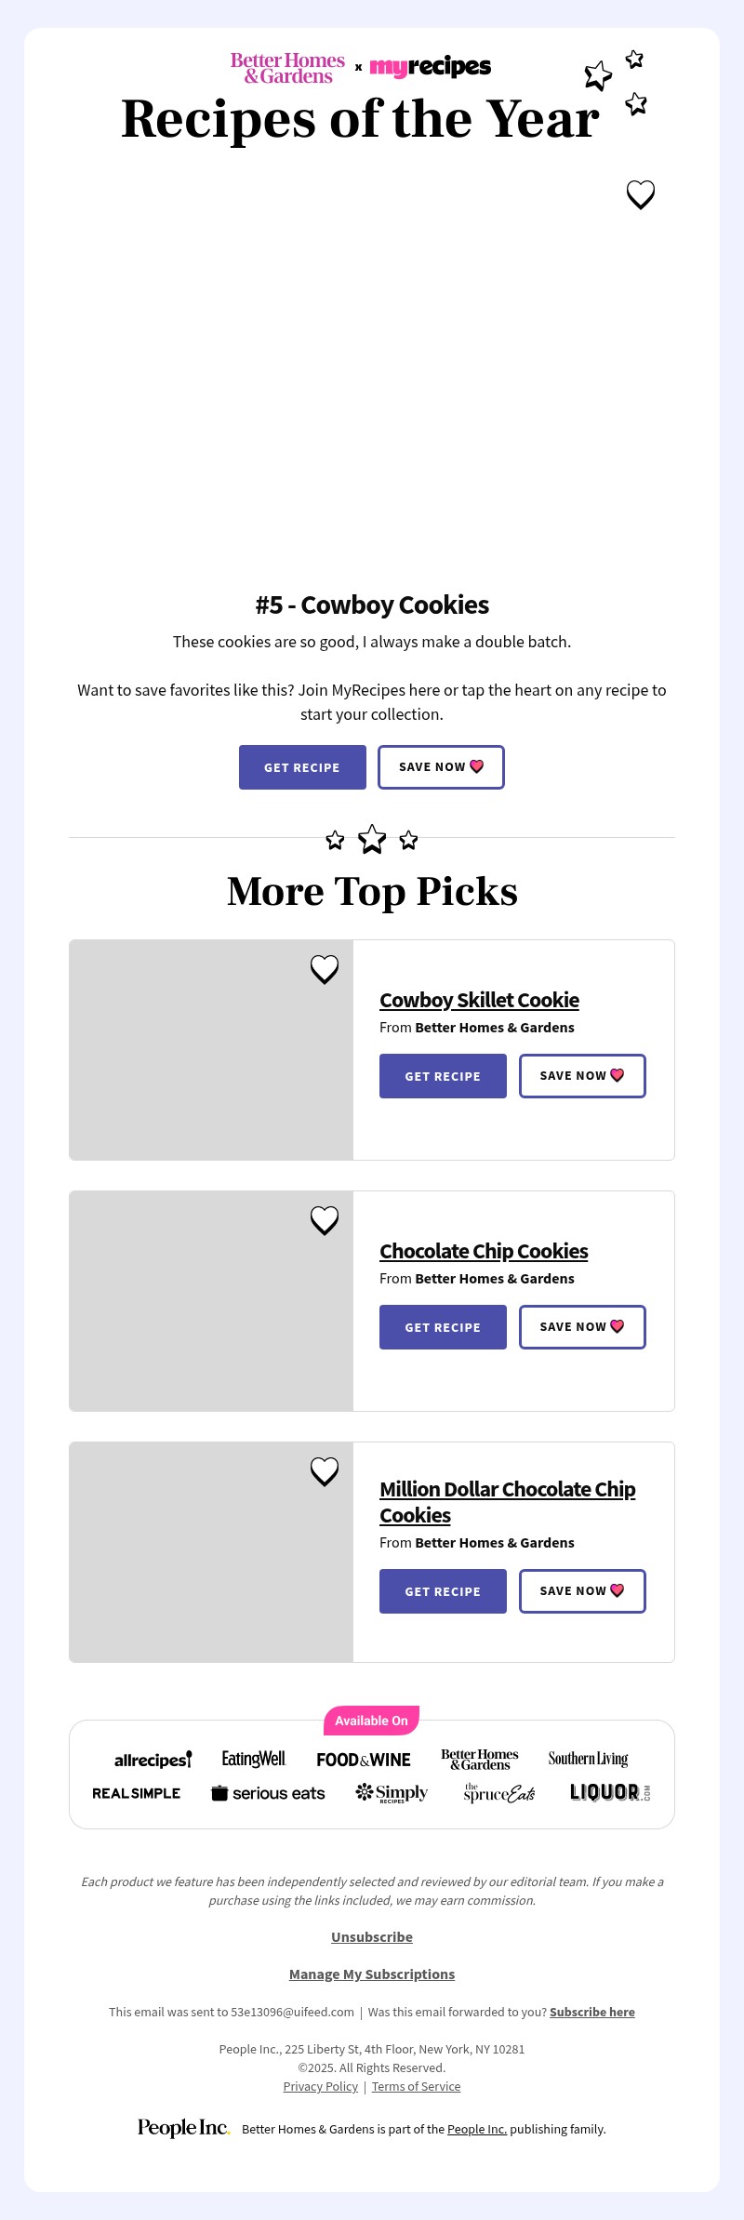The width and height of the screenshot is (744, 2220).
Task: Click the Simply Recipes logo
Action: tap(392, 1793)
